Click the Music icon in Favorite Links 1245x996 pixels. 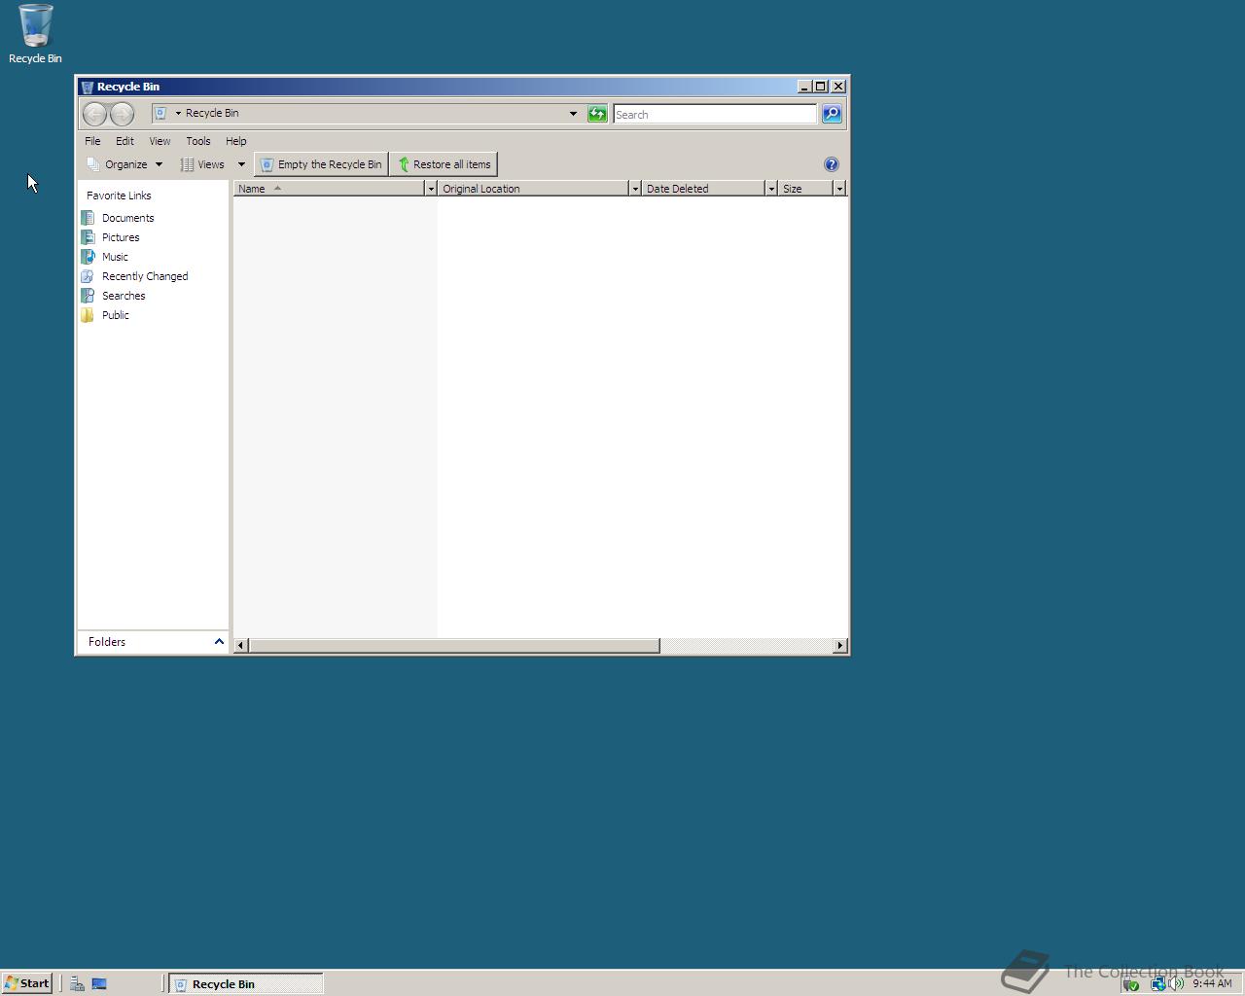(x=88, y=257)
